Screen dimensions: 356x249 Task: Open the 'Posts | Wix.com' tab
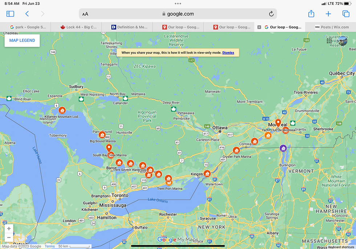[x=331, y=27]
